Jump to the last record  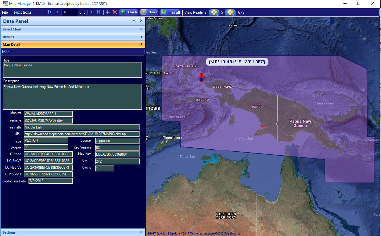[99, 12]
